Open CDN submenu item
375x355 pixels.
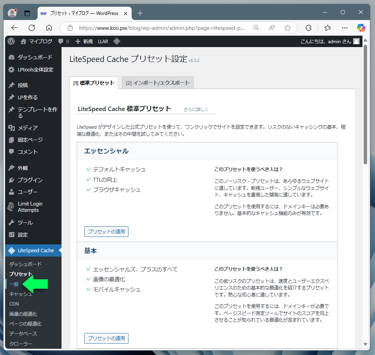pos(14,304)
